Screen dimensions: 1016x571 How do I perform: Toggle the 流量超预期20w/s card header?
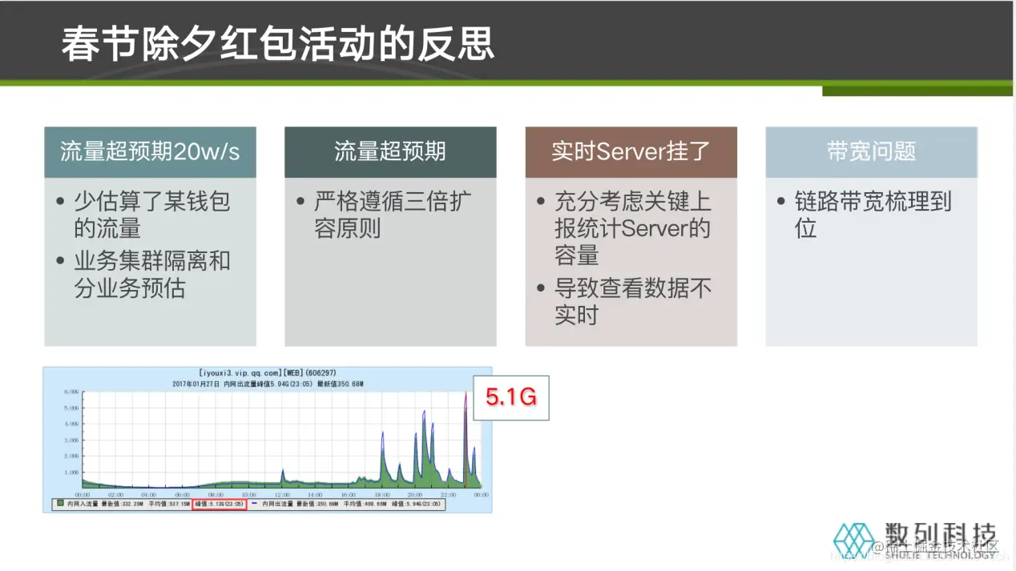pyautogui.click(x=150, y=151)
